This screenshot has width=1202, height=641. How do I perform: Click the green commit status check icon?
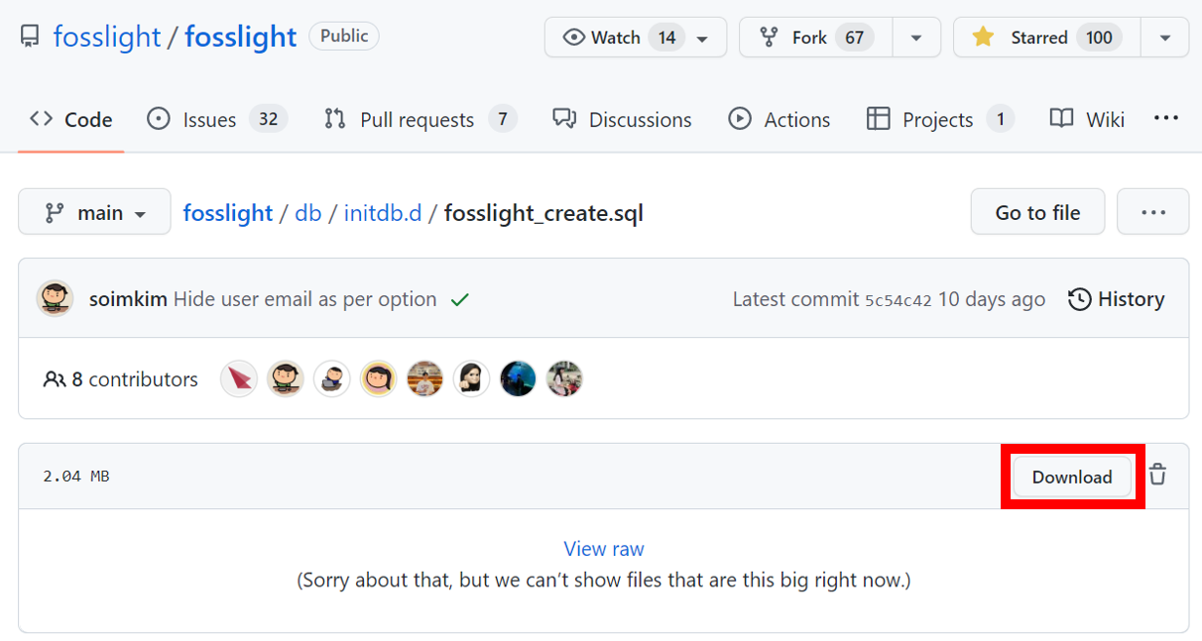[x=459, y=299]
